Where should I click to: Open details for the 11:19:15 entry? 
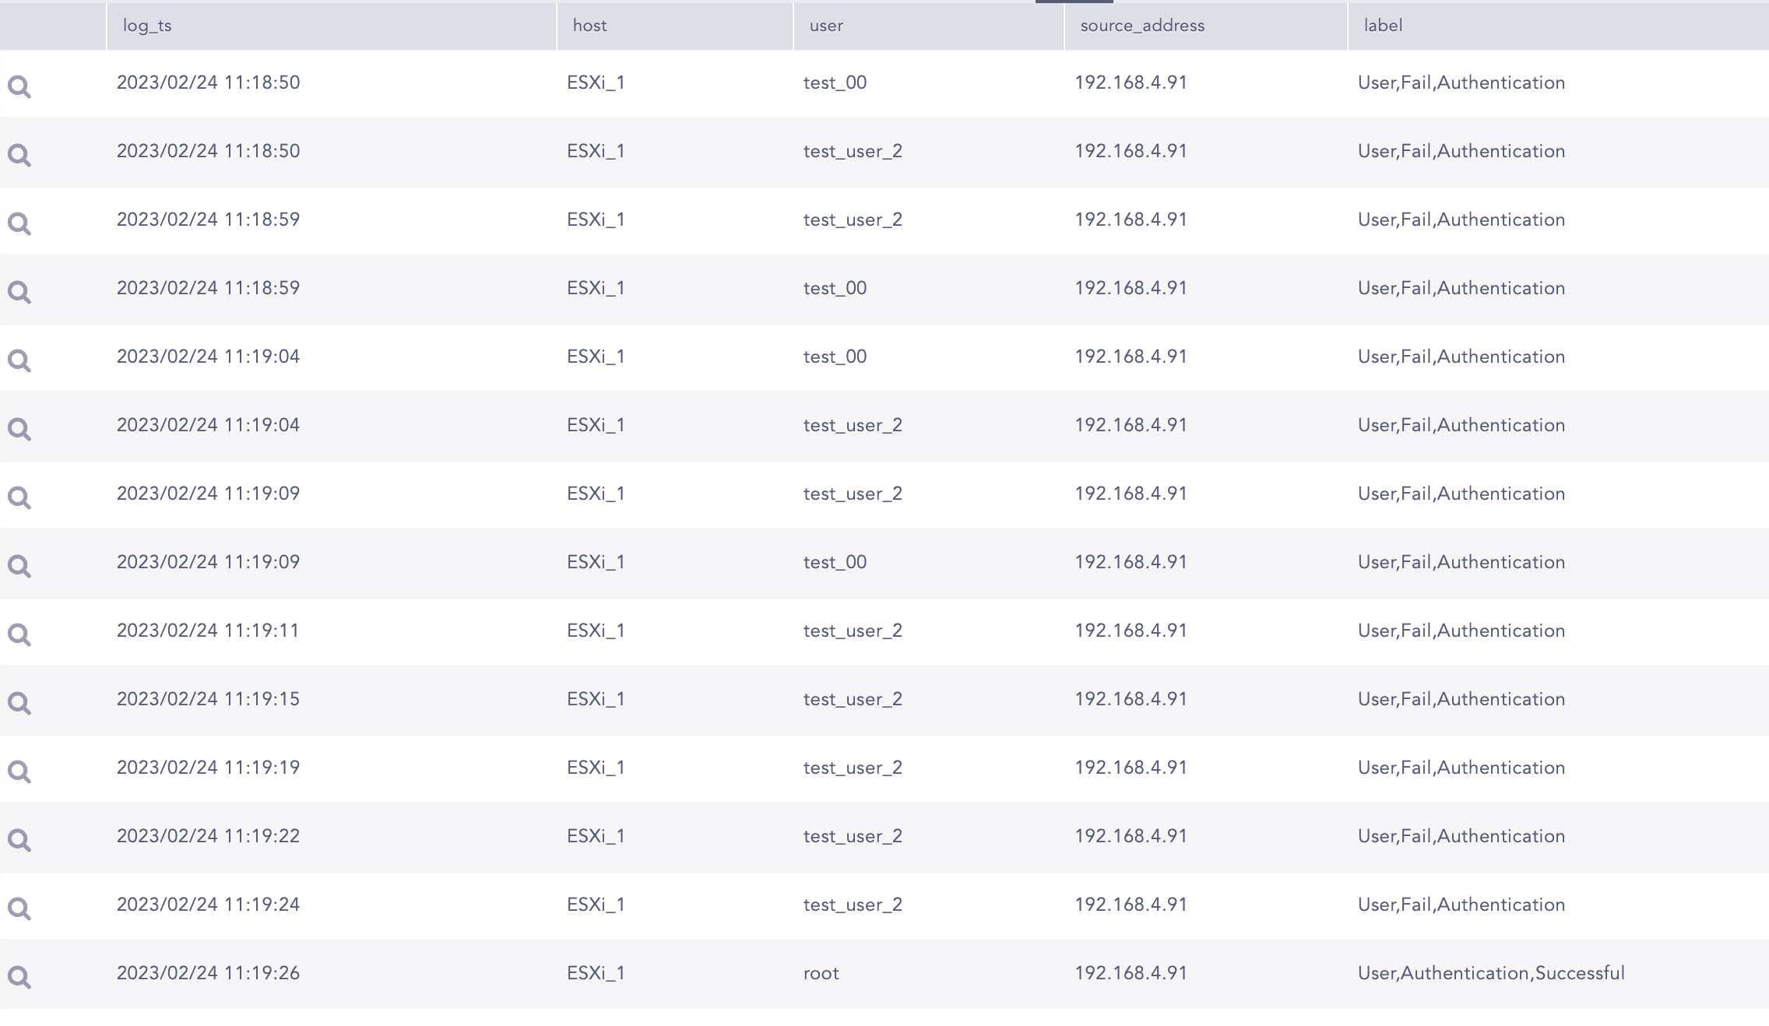point(19,703)
